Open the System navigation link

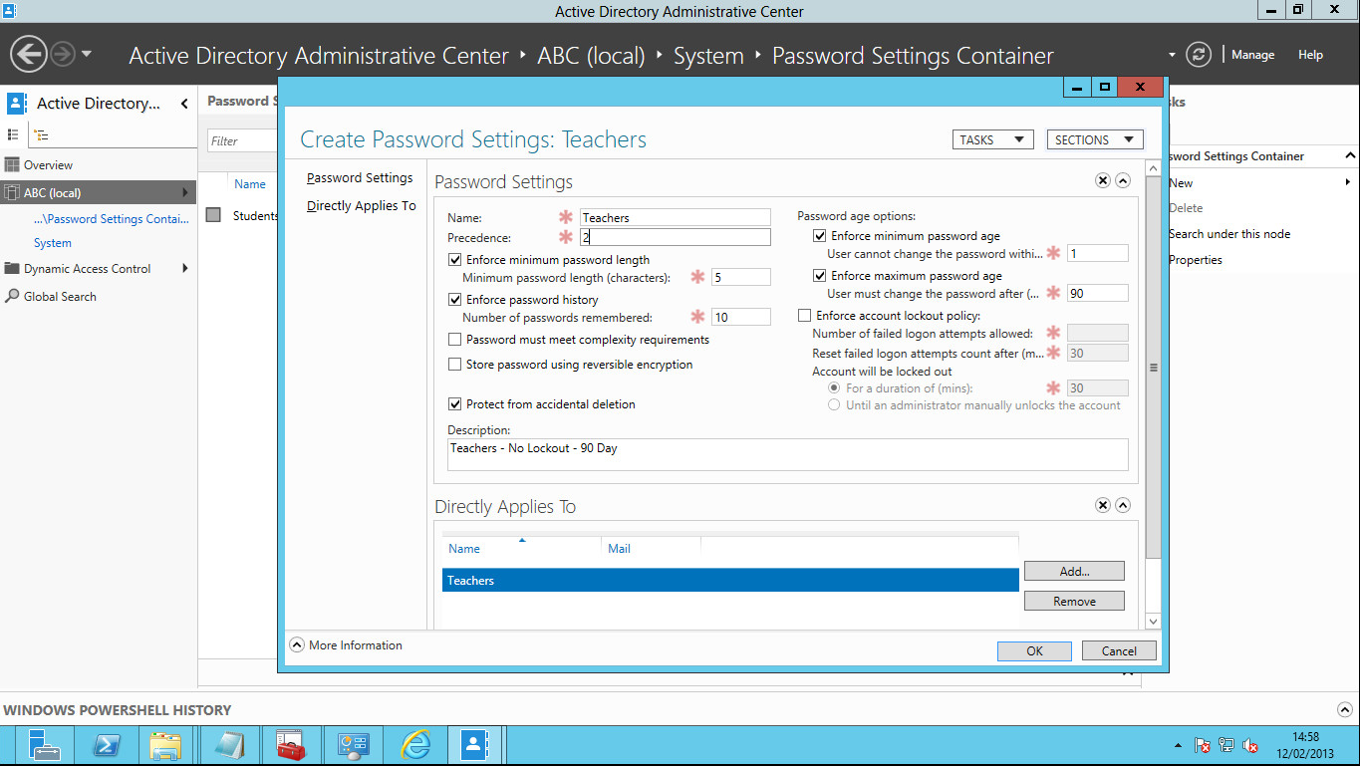[53, 243]
